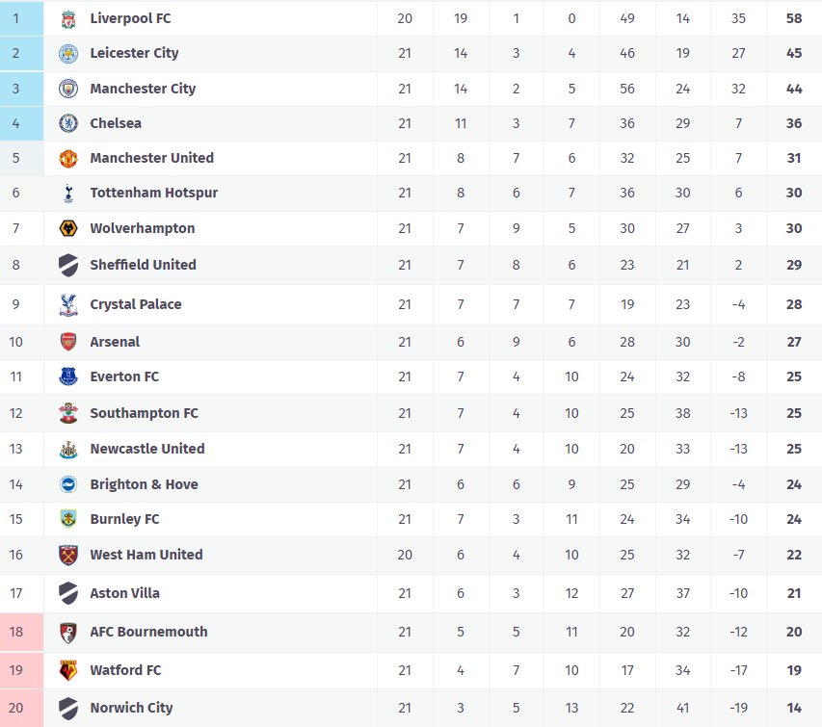Click the Manchester City club badge
Image resolution: width=822 pixels, height=727 pixels.
67,89
